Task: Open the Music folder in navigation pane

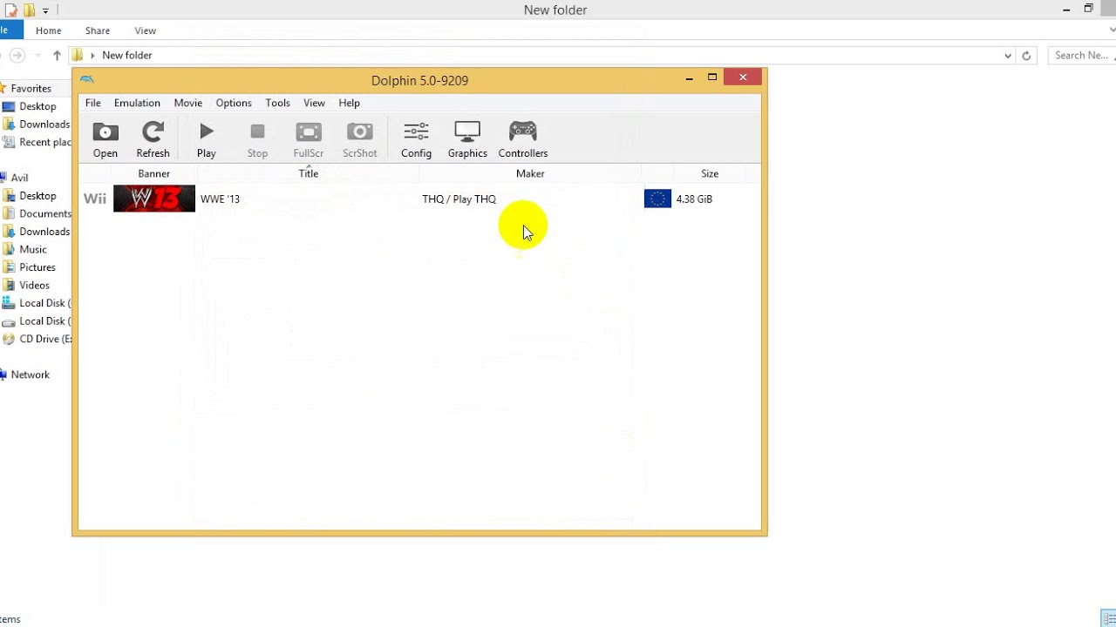Action: pos(33,249)
